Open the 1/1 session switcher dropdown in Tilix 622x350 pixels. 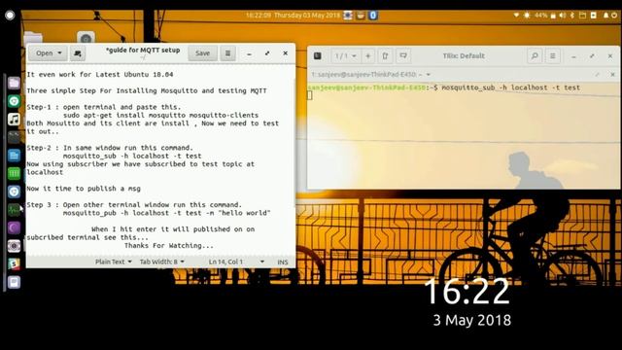coord(346,56)
